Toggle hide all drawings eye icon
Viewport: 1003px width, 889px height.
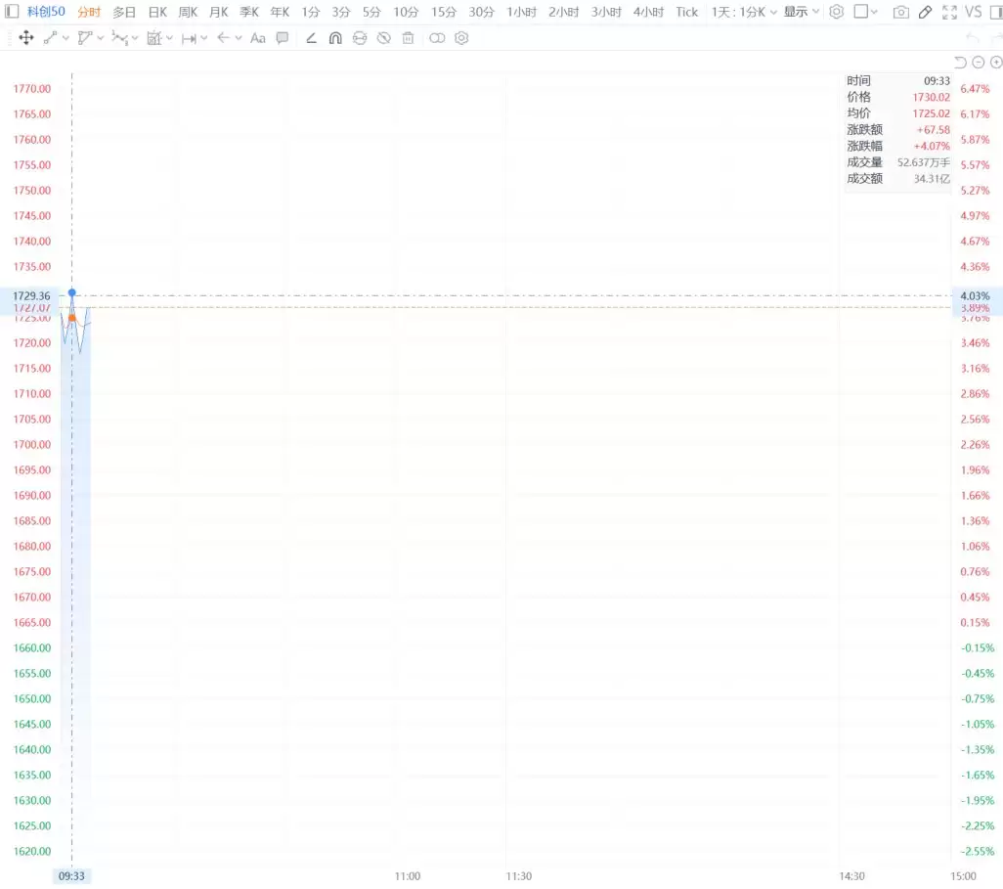(384, 38)
